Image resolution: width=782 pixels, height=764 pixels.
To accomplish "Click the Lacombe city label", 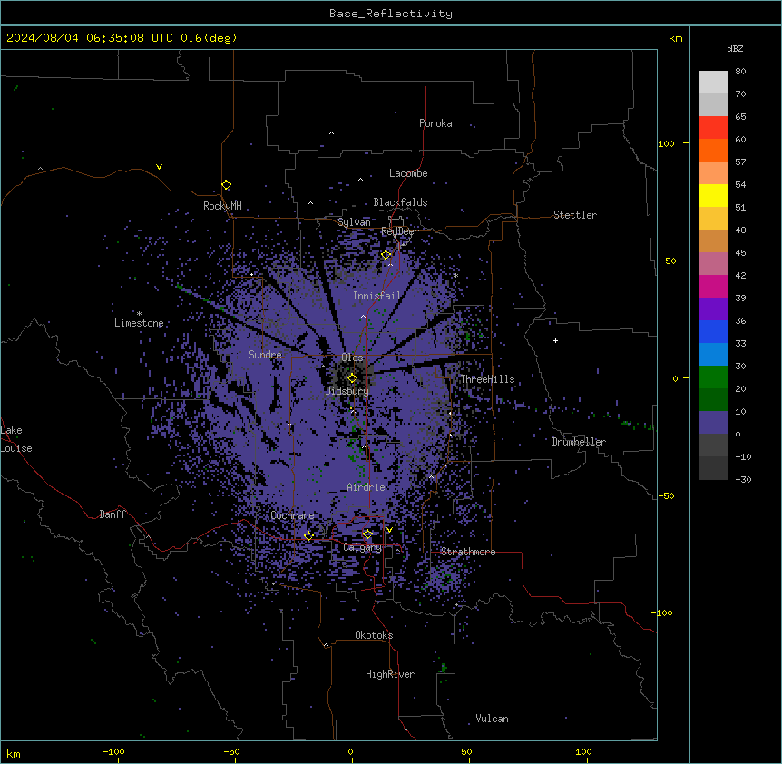I will [408, 173].
